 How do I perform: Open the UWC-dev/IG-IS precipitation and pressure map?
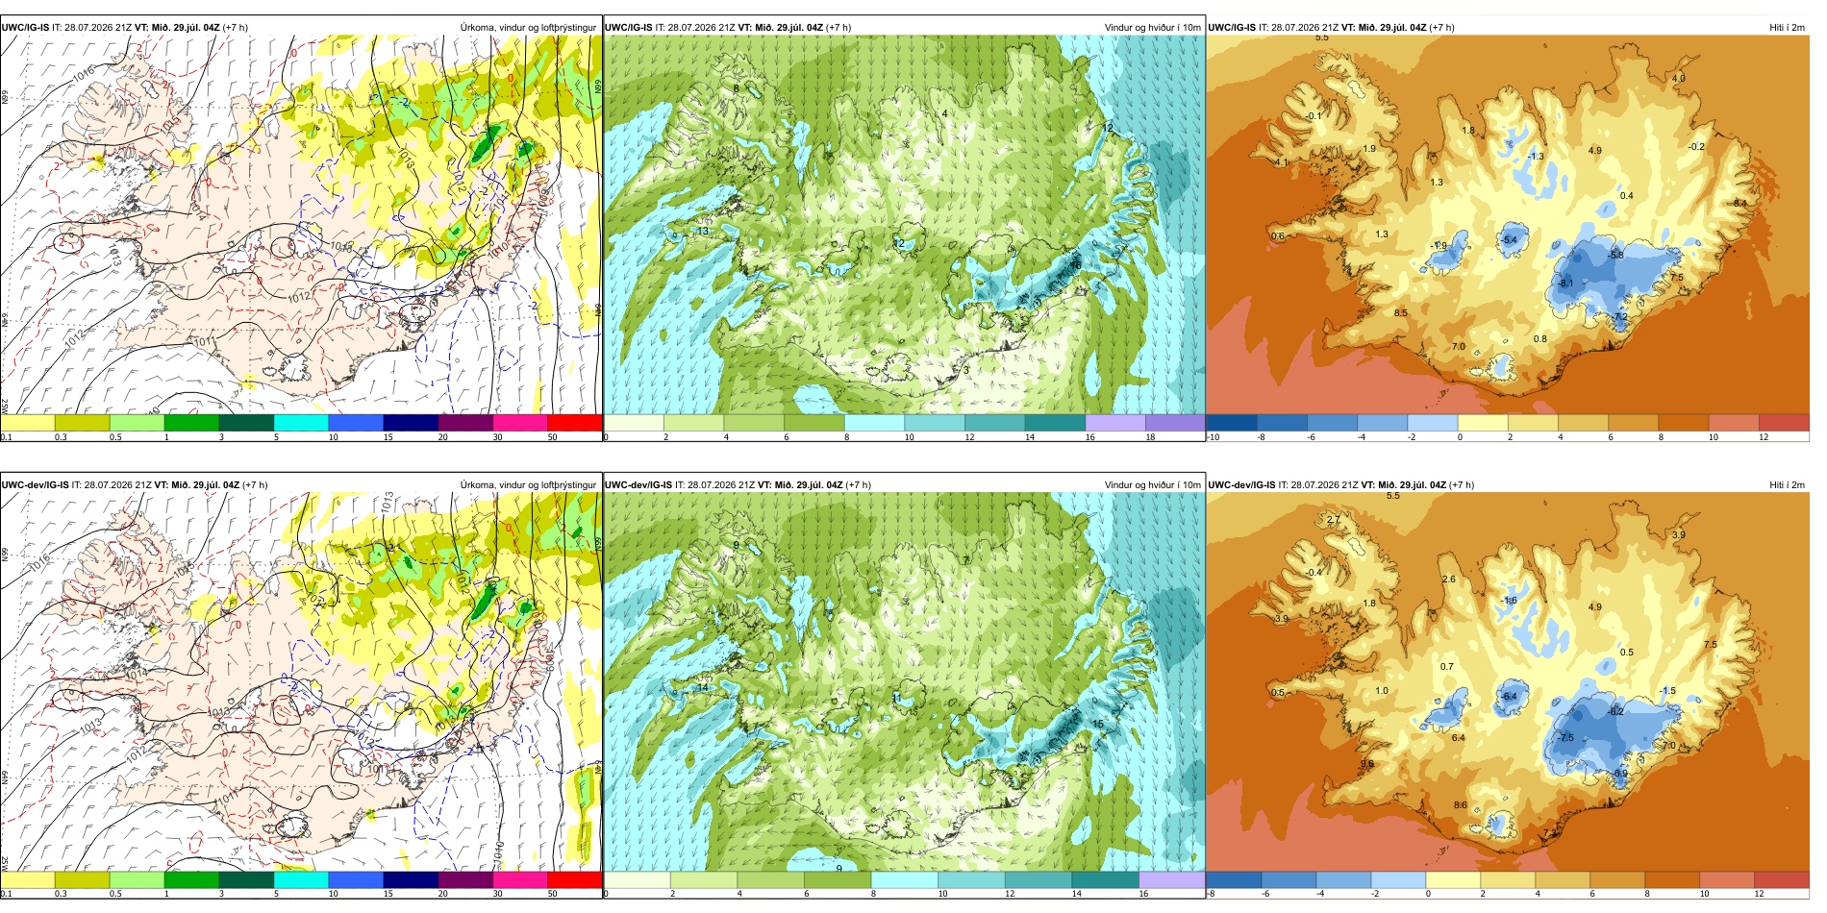pyautogui.click(x=301, y=682)
